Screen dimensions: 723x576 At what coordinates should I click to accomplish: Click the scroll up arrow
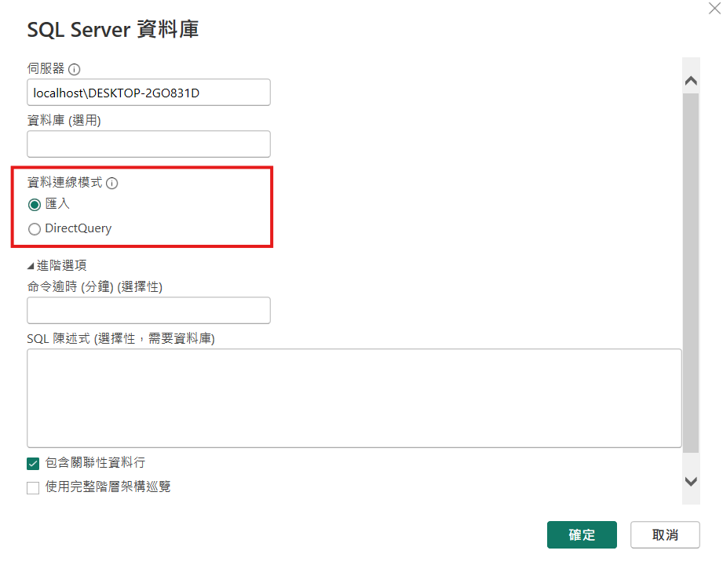click(x=691, y=81)
